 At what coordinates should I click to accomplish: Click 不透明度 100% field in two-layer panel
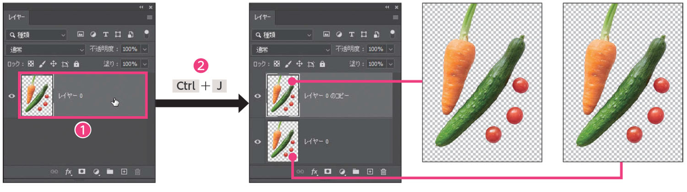(377, 49)
